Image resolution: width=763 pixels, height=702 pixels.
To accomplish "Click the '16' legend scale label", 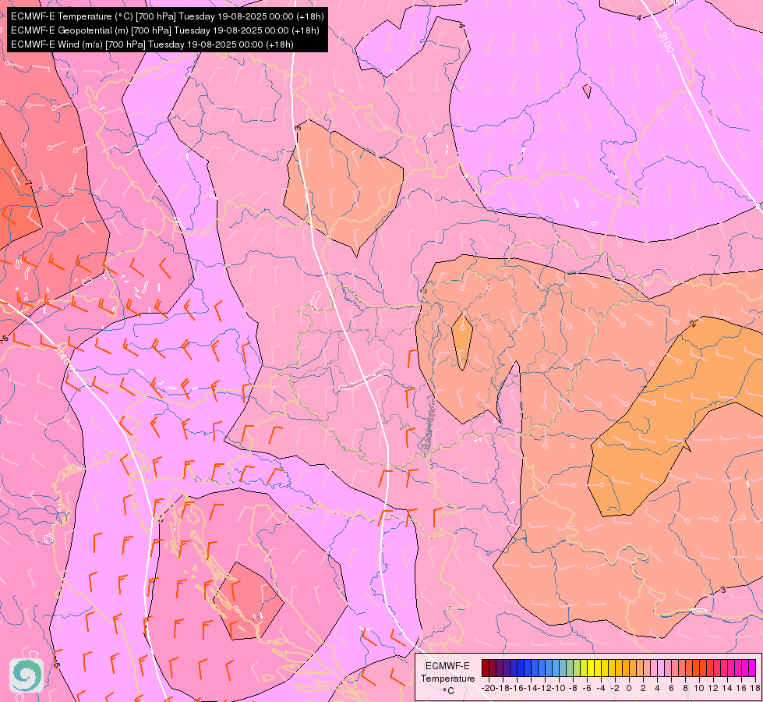I will point(741,689).
